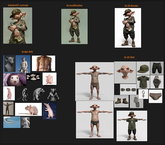Image resolution: width=165 pixels, height=145 pixels.
Task: Click the wristwatch reference image
Action: (157, 82)
